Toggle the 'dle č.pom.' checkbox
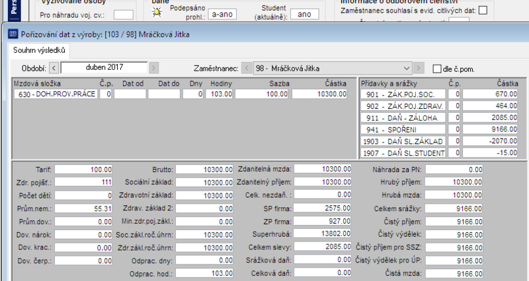Viewport: 529px width, 281px height. pos(437,69)
